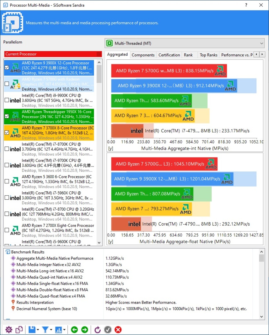Click the copy results icon
Viewport: 269px width, 335px height.
19,330
